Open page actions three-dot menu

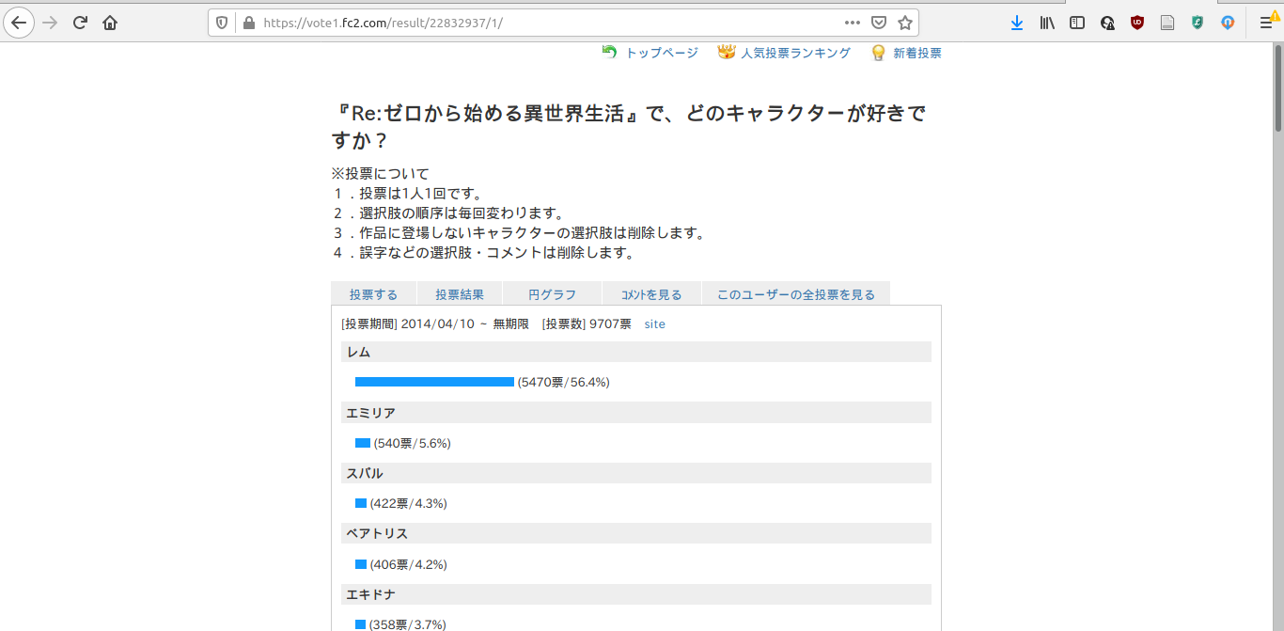coord(853,23)
